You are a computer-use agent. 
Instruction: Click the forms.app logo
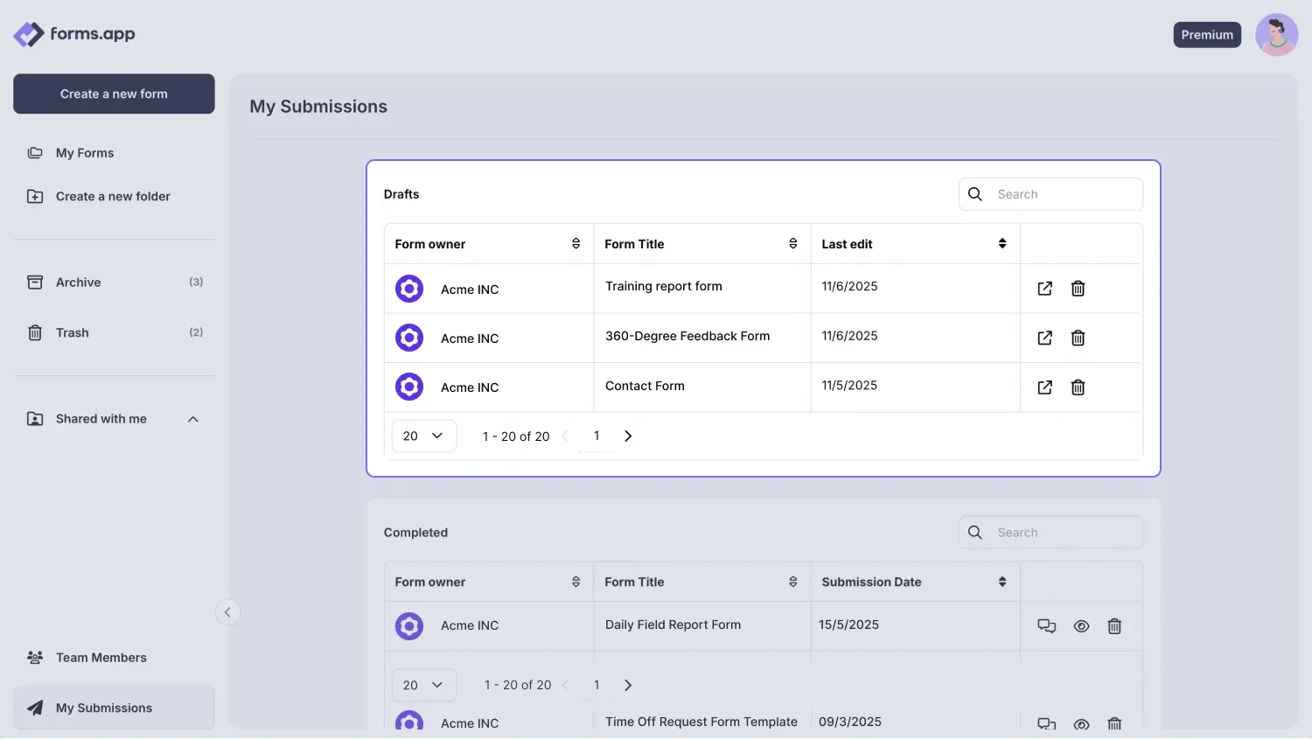click(x=74, y=34)
